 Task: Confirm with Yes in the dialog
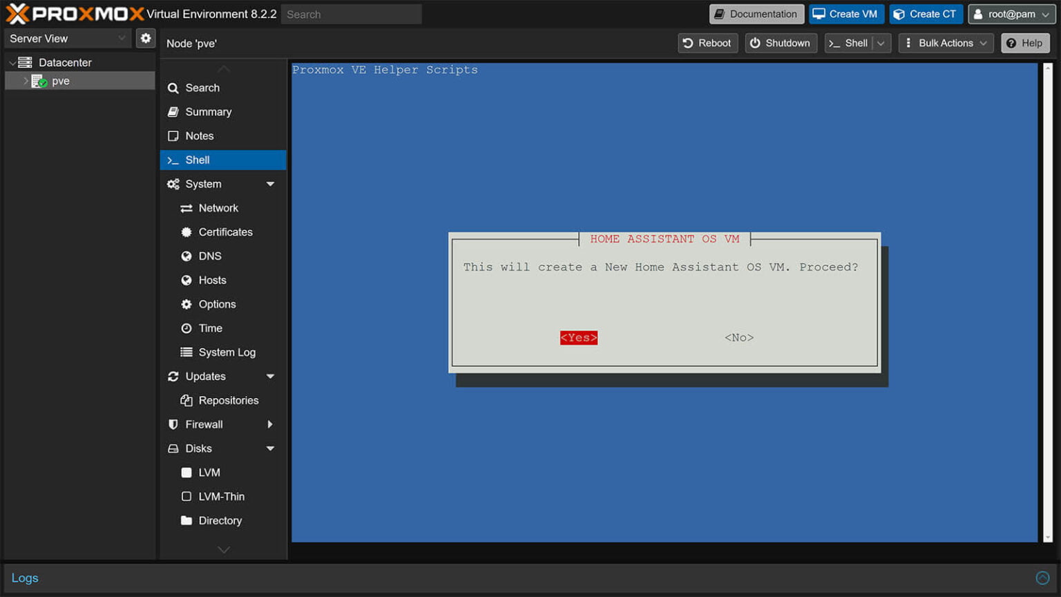point(578,338)
